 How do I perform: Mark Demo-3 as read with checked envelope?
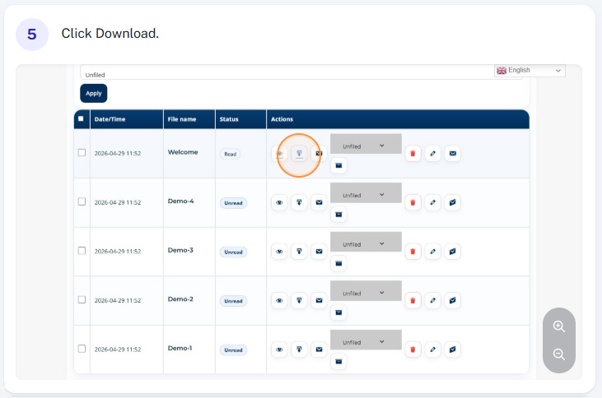453,252
